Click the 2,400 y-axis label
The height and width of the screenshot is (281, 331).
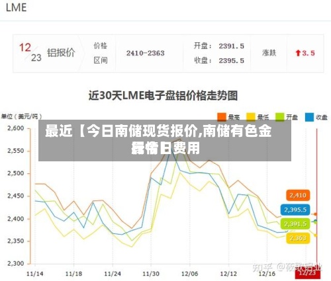point(16,219)
